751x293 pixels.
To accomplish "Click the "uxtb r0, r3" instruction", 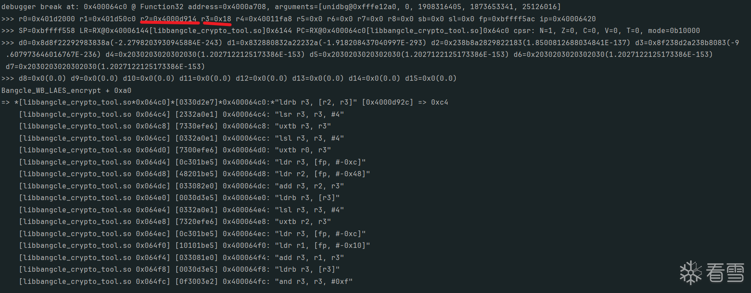I will [303, 150].
